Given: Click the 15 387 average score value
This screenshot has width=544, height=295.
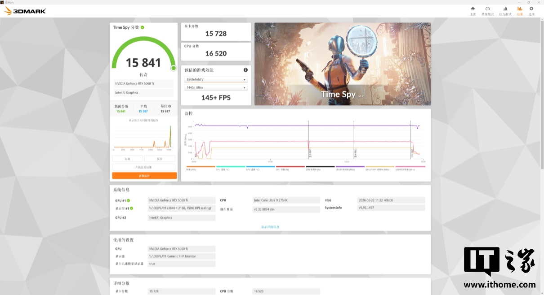Looking at the screenshot, I should point(143,111).
